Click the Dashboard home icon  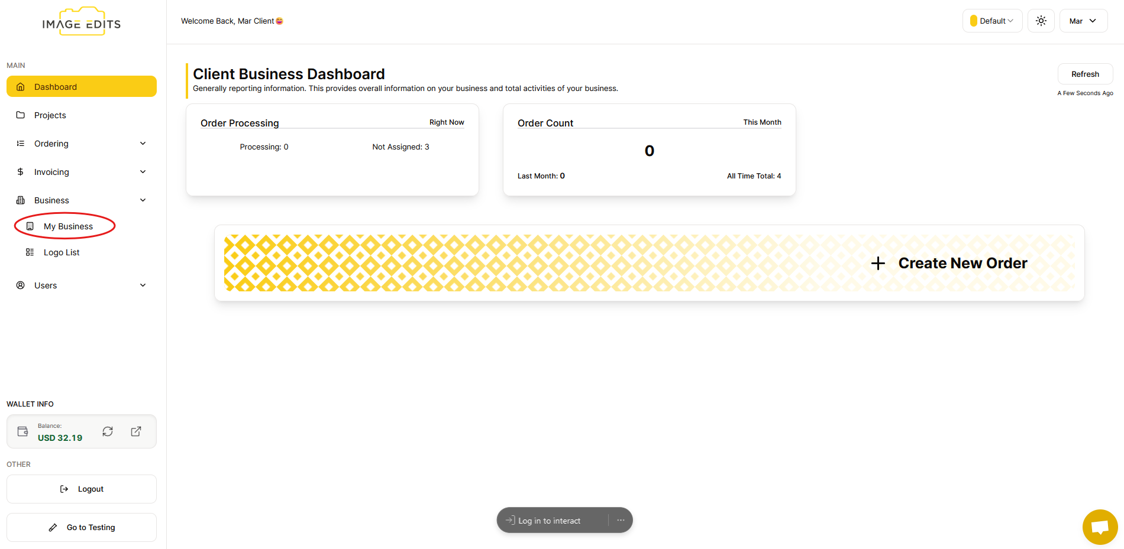pyautogui.click(x=21, y=87)
